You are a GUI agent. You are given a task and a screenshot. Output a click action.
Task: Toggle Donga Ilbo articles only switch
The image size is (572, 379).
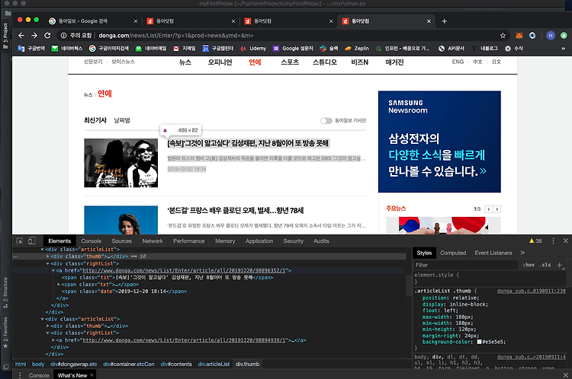(326, 121)
